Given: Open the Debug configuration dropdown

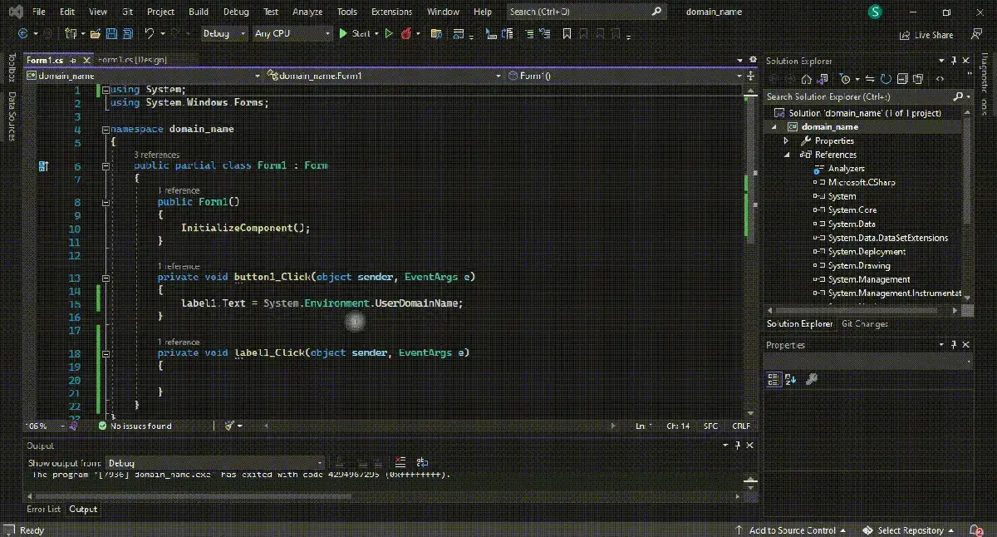Looking at the screenshot, I should click(224, 33).
